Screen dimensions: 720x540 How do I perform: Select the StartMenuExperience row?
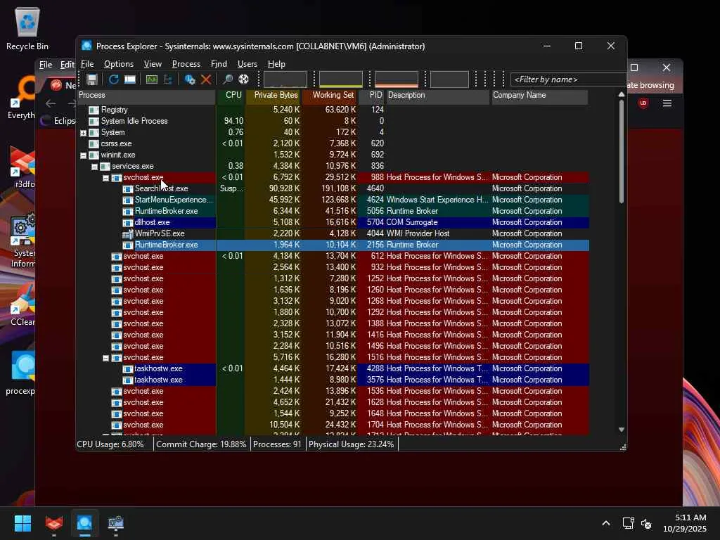pyautogui.click(x=333, y=200)
